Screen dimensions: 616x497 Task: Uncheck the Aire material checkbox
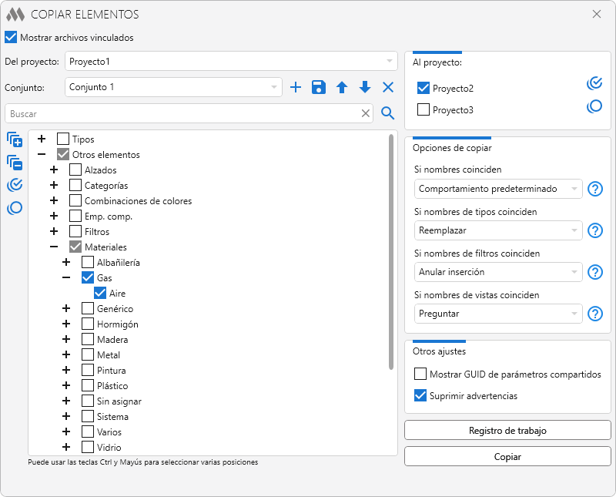click(100, 293)
